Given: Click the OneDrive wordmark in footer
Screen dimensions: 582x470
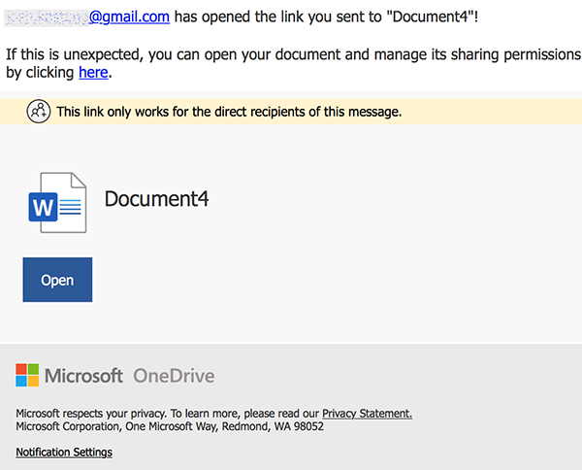Looking at the screenshot, I should (174, 376).
